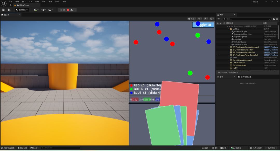Open the 选择模式 mode dropdown

(22, 10)
